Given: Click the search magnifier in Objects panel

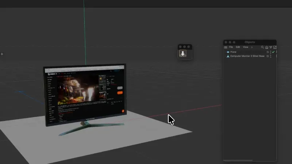Looking at the screenshot, I should point(262,47).
